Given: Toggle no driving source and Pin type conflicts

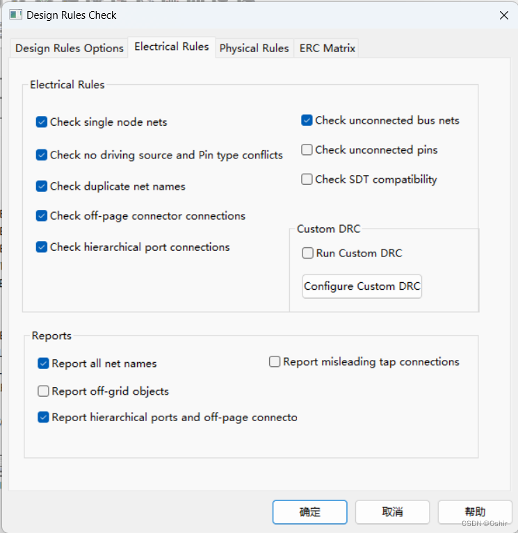Looking at the screenshot, I should [42, 155].
